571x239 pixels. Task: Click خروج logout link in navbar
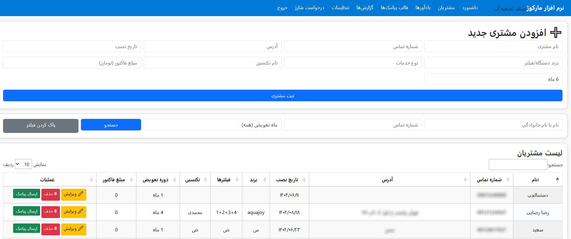282,8
